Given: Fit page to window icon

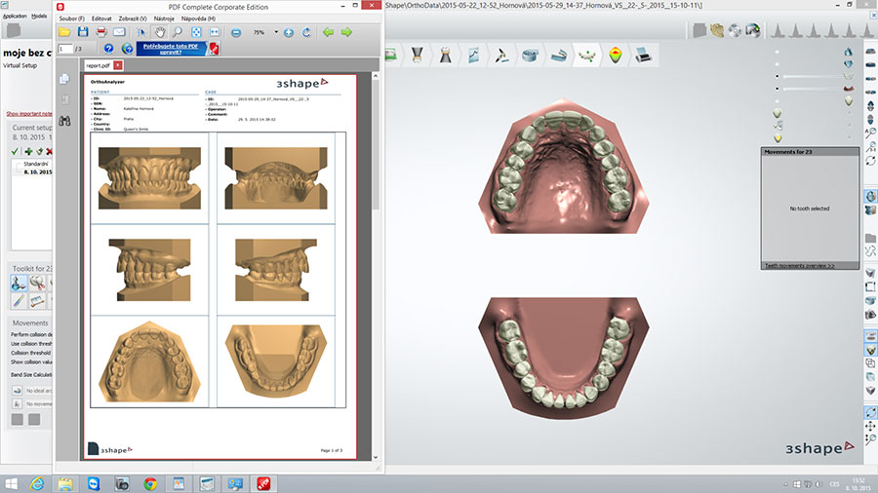Looking at the screenshot, I should pyautogui.click(x=196, y=32).
